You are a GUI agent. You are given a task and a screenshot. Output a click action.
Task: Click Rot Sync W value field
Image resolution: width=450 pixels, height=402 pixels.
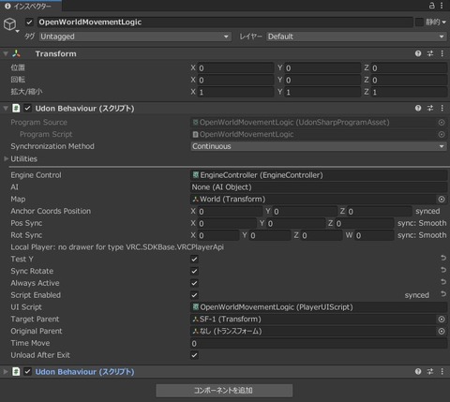tap(374, 235)
